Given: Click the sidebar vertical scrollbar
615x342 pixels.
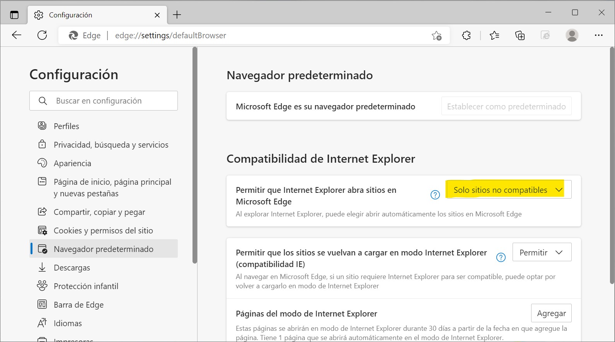Looking at the screenshot, I should (x=195, y=155).
